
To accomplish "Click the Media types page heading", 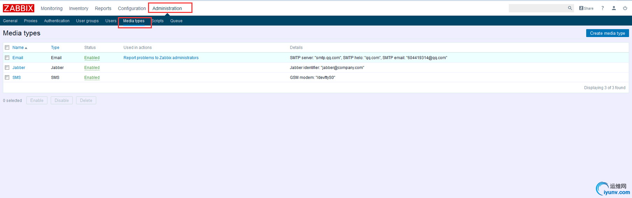I will click(x=22, y=33).
